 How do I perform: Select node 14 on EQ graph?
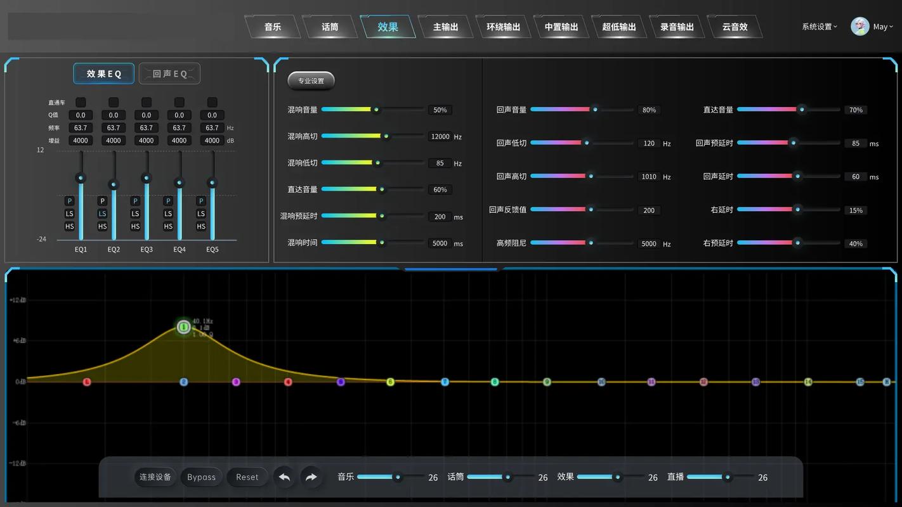click(808, 382)
